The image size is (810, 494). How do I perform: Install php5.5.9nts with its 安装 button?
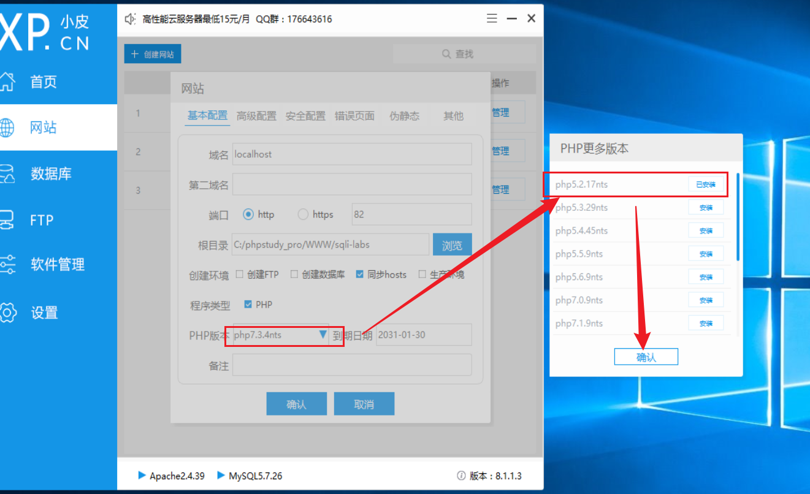706,254
